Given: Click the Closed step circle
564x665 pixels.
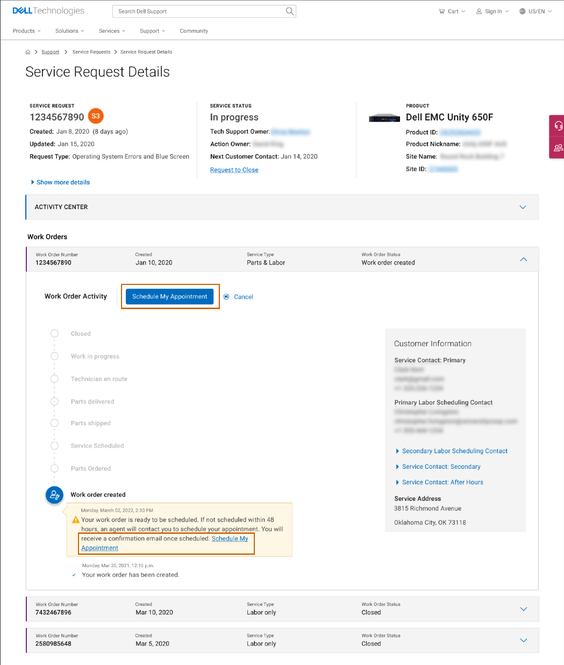Looking at the screenshot, I should click(x=54, y=334).
